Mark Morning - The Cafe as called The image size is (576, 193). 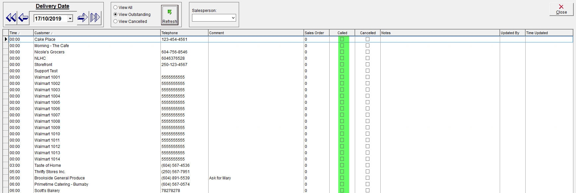(342, 45)
